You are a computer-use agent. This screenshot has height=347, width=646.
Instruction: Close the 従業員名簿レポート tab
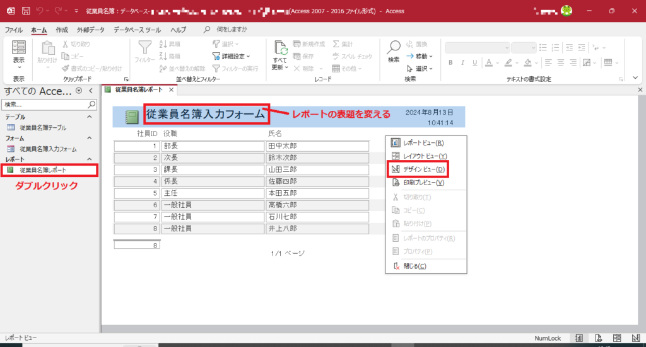[172, 89]
